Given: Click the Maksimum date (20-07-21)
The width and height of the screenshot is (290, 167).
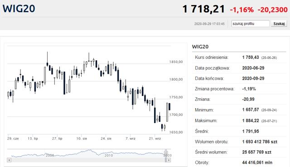Looking at the screenshot, I should point(269,121).
